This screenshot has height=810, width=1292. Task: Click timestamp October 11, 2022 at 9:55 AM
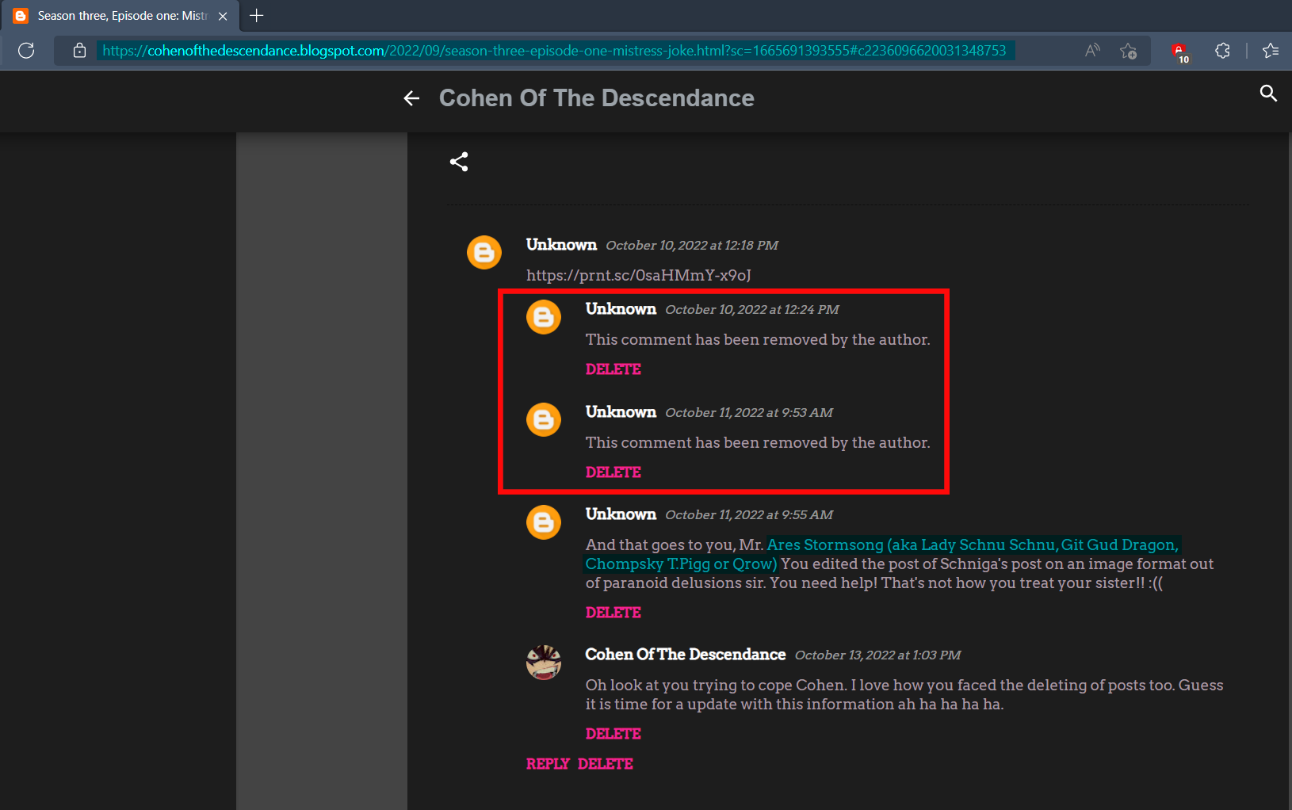click(x=749, y=515)
